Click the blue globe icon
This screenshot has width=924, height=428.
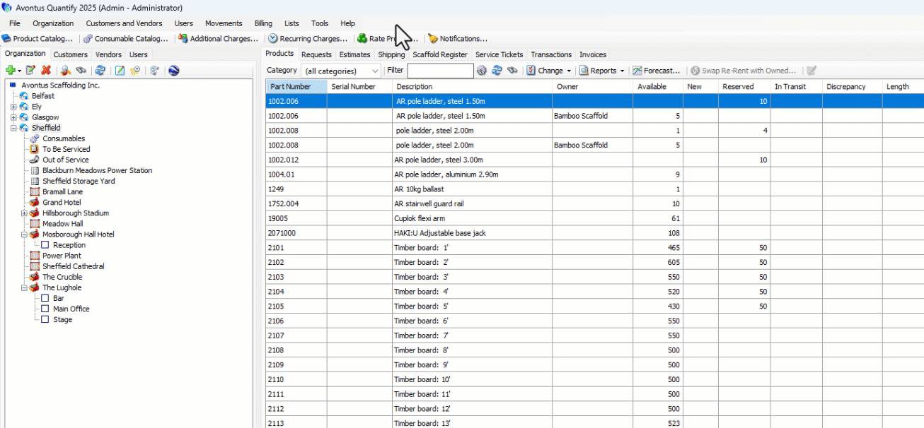click(x=173, y=70)
